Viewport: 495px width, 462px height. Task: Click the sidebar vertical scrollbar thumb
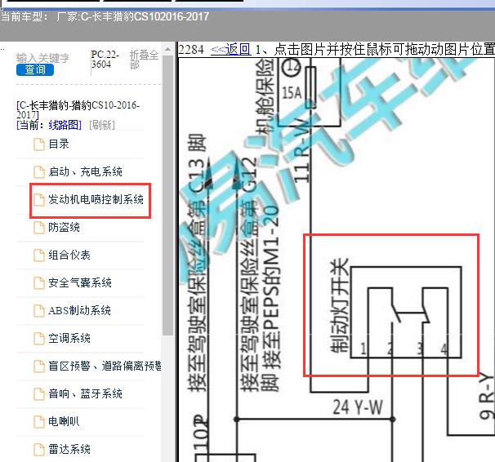(x=167, y=196)
